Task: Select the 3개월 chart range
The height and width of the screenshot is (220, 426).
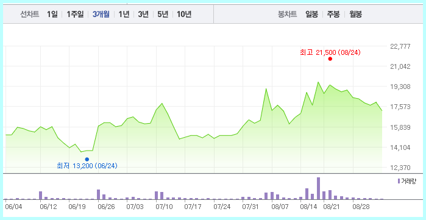Action: [101, 14]
